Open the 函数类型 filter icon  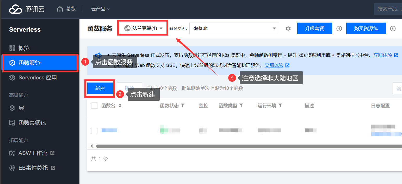coord(241,105)
